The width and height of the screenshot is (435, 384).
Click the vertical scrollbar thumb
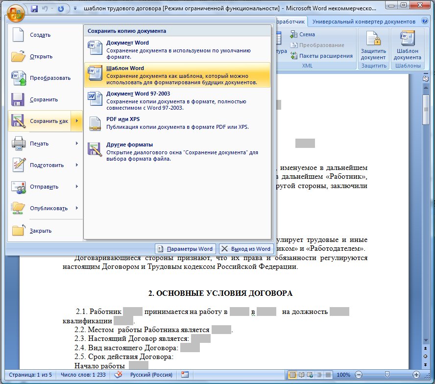click(426, 110)
